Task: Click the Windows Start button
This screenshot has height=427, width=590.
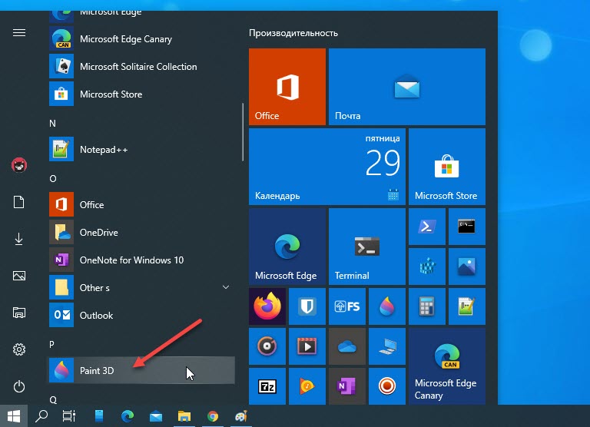Action: click(14, 416)
